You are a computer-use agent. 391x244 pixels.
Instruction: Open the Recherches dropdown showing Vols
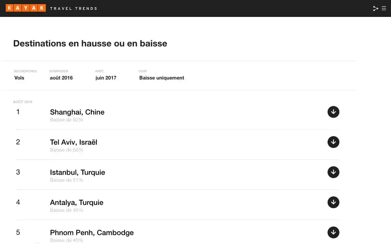pos(19,78)
